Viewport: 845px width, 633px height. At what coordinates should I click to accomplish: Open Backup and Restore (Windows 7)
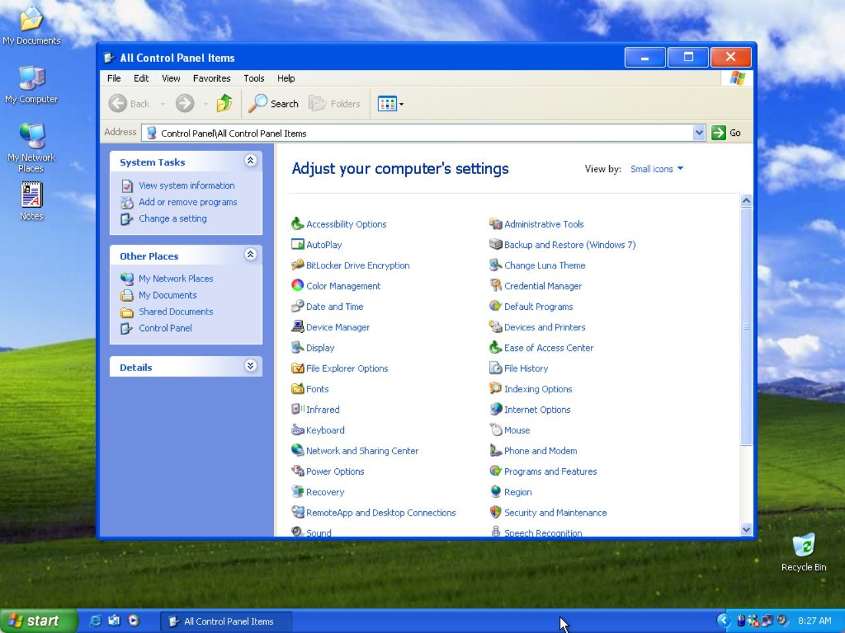pyautogui.click(x=570, y=244)
